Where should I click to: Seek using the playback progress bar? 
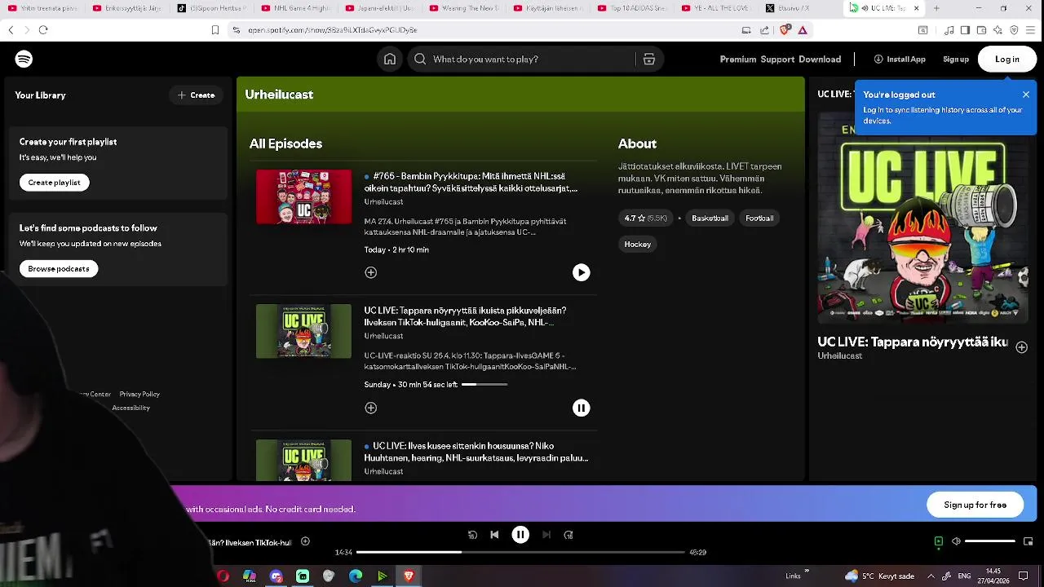point(520,552)
